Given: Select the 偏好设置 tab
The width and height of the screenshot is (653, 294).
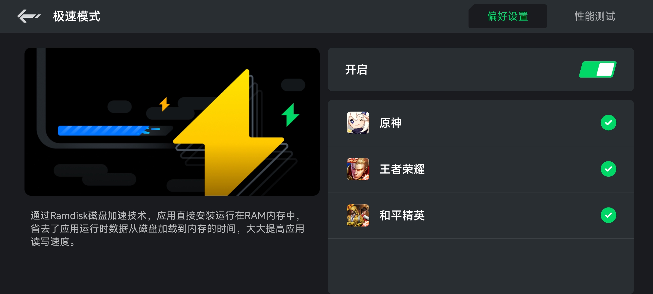Looking at the screenshot, I should pyautogui.click(x=508, y=16).
